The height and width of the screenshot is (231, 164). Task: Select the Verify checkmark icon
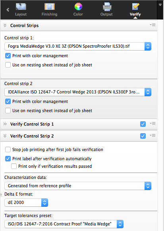tap(135, 6)
